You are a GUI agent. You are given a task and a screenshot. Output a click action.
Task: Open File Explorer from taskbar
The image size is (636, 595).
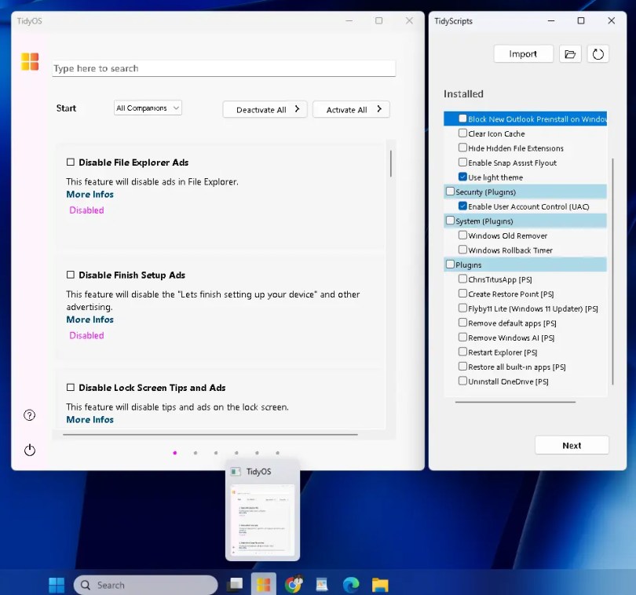(x=380, y=585)
